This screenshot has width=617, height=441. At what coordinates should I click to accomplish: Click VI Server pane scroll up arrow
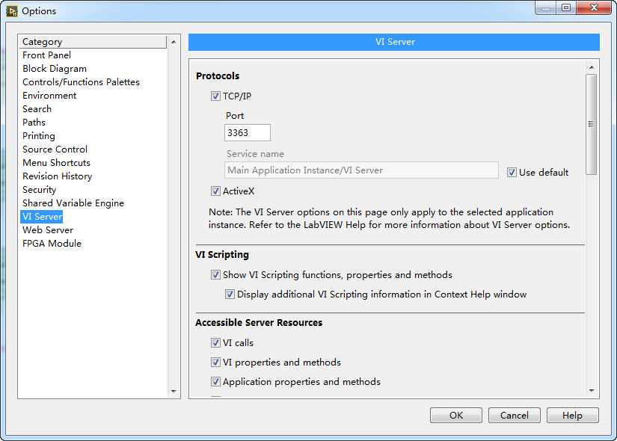(592, 68)
